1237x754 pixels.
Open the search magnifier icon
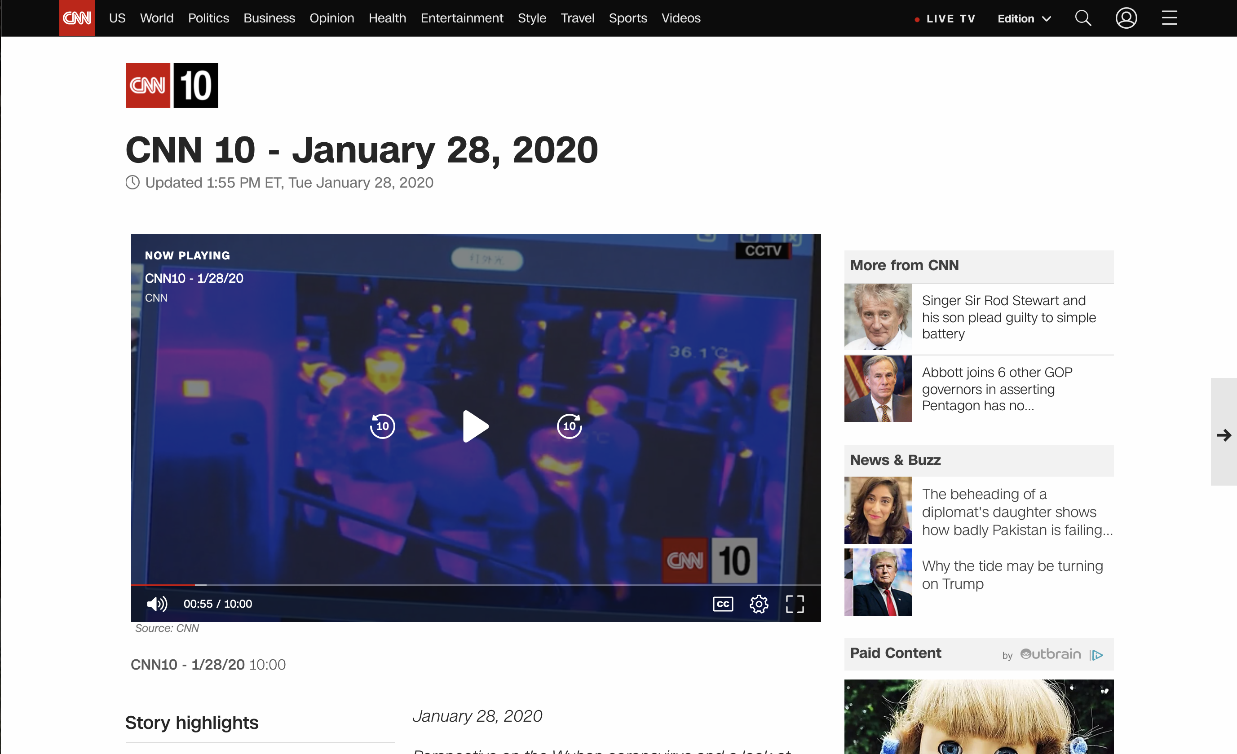pos(1082,18)
